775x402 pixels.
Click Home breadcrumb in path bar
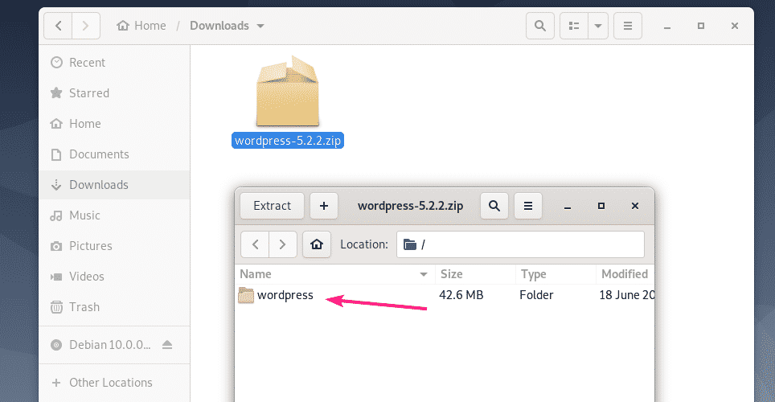(141, 26)
